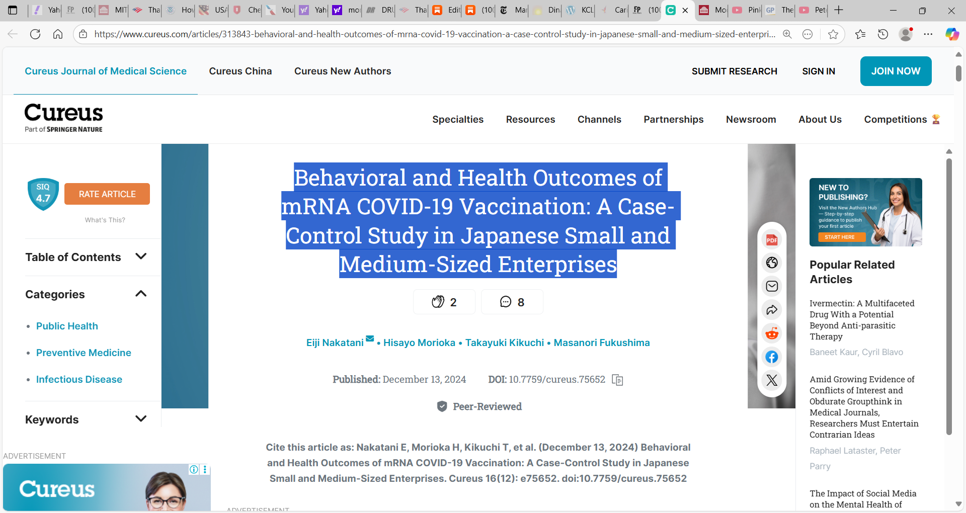Open browser history icon

click(x=883, y=34)
